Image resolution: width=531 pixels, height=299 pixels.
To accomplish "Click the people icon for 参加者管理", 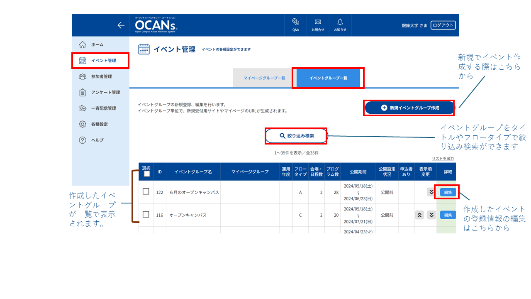I will (83, 76).
